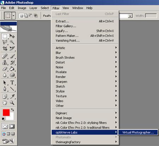159x146 pixels.
Task: Select the Rectangular Marquee tool in toolbox
Action: point(5,36)
